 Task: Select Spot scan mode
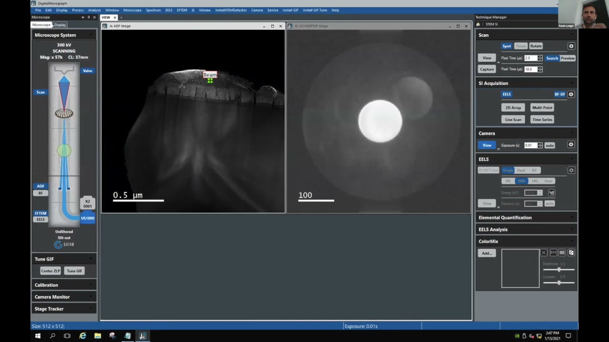(x=507, y=46)
